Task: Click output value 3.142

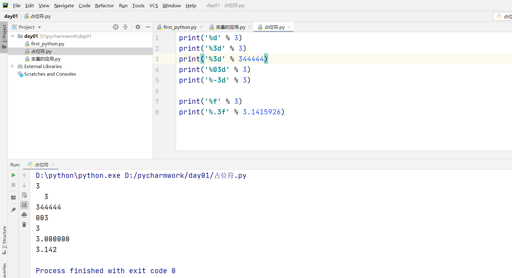Action: click(46, 250)
